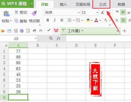
Task: Open the insert function fx button
Action: (59, 38)
